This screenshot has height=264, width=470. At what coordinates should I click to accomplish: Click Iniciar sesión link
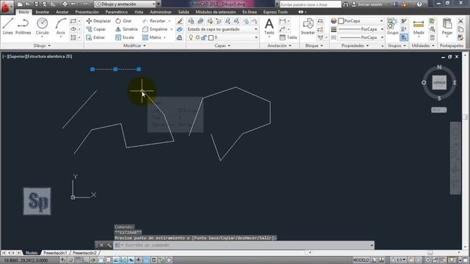click(x=370, y=4)
